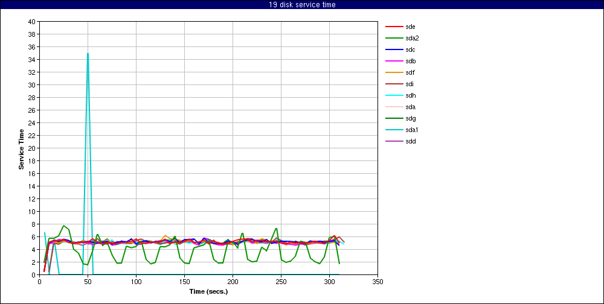Viewport: 604px width, 304px height.
Task: Click the sda2 green legend line
Action: pyautogui.click(x=393, y=38)
